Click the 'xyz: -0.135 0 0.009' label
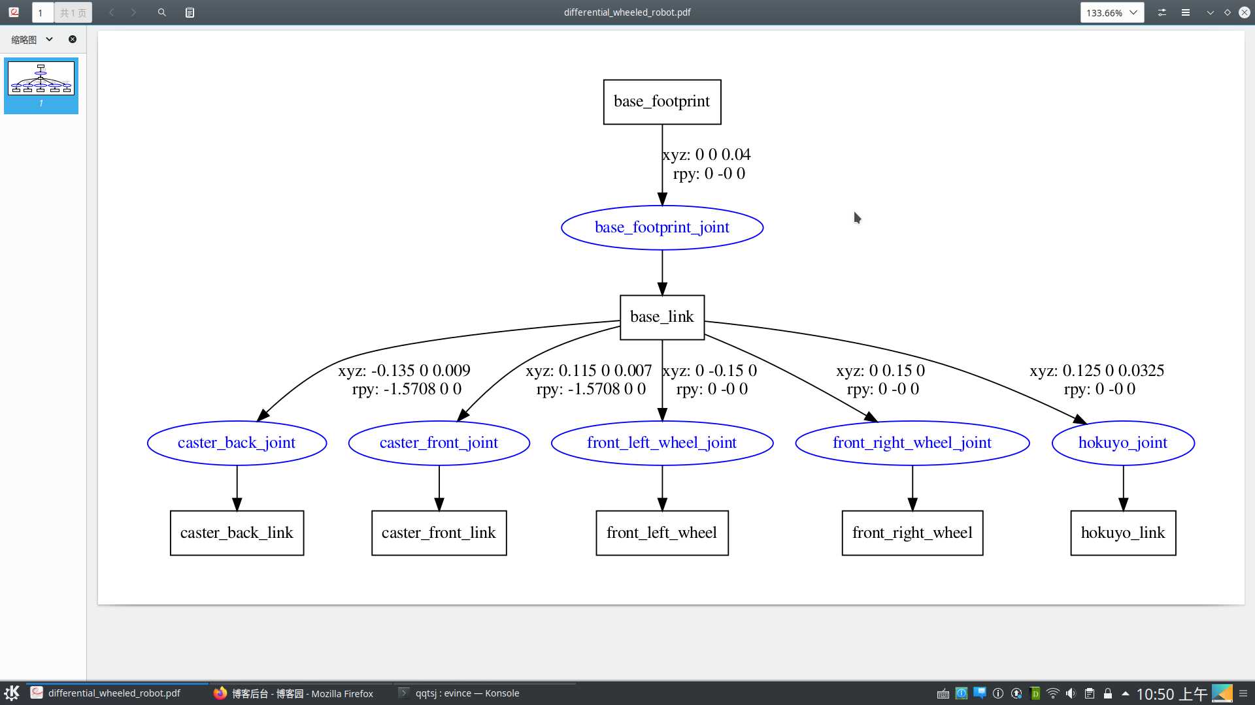This screenshot has height=705, width=1255. point(404,371)
